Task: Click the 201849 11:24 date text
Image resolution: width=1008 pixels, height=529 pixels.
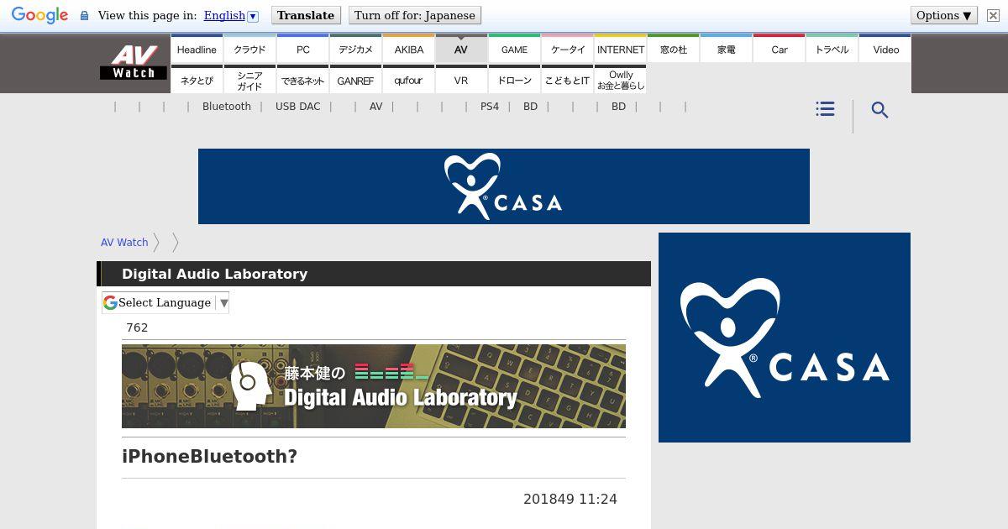Action: click(x=570, y=499)
